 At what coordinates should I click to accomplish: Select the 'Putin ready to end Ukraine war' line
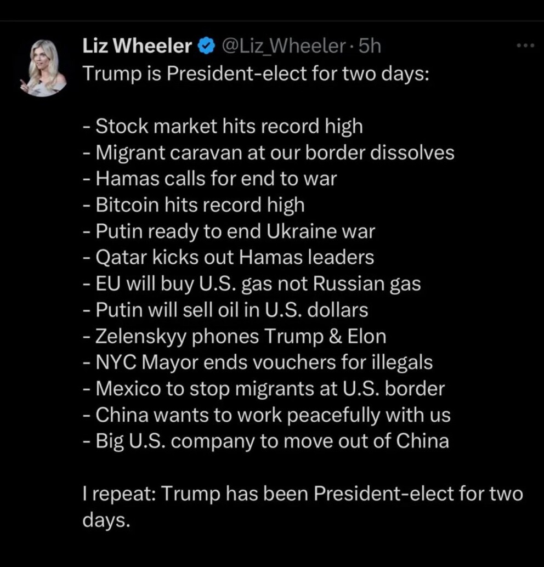[229, 231]
